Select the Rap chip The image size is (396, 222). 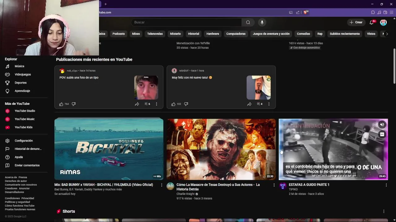coord(320,34)
